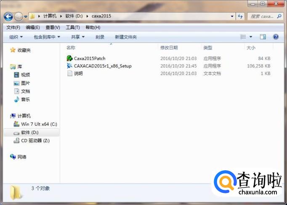Image resolution: width=287 pixels, height=205 pixels.
Task: Expand the address bar history dropdown
Action: click(232, 16)
